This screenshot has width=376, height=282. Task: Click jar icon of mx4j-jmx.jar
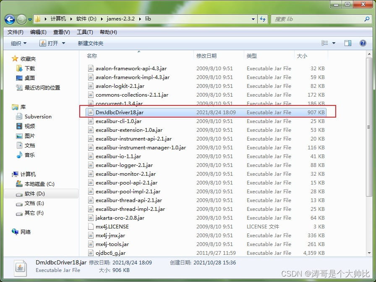(x=91, y=236)
